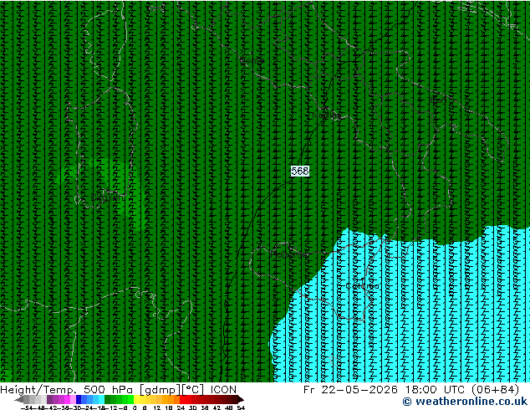Viewport: 530px width, 410px height.
Task: Click the forecast date Fr 22-05-2026 text
Action: tap(350, 390)
